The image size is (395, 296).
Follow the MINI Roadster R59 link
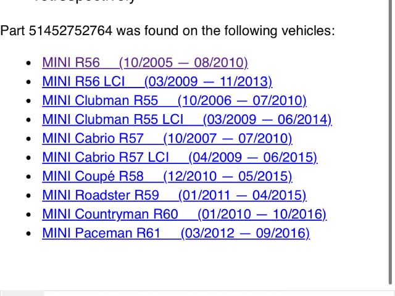(x=100, y=196)
